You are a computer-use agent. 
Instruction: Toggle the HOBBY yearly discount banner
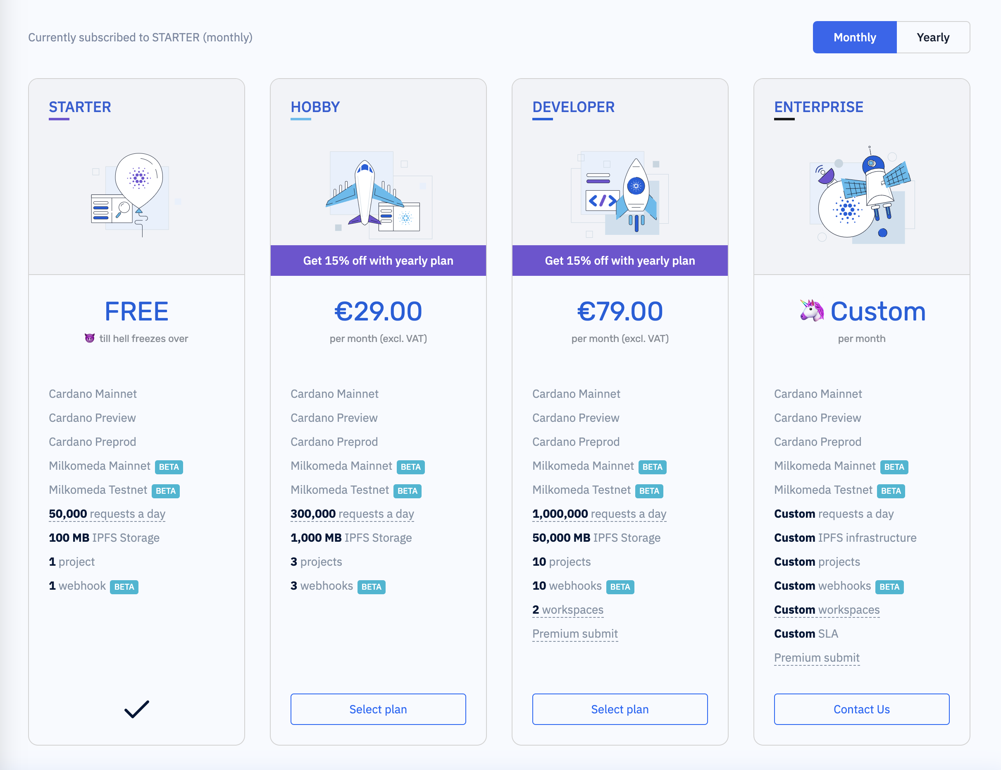[378, 261]
